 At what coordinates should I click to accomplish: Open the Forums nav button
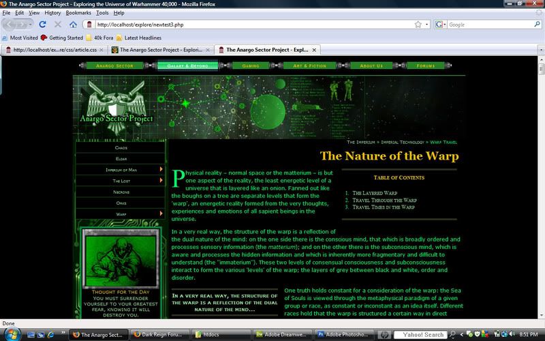425,65
